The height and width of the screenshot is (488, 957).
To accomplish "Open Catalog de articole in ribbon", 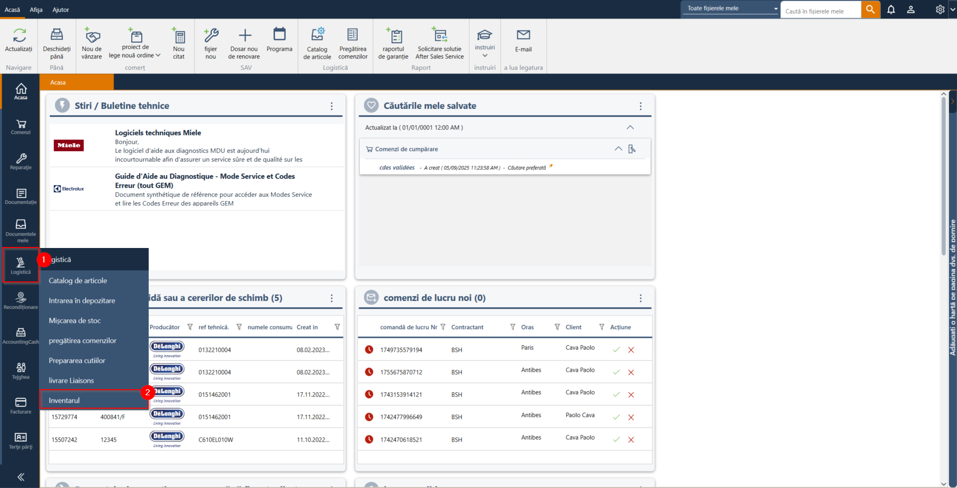I will coord(317,43).
